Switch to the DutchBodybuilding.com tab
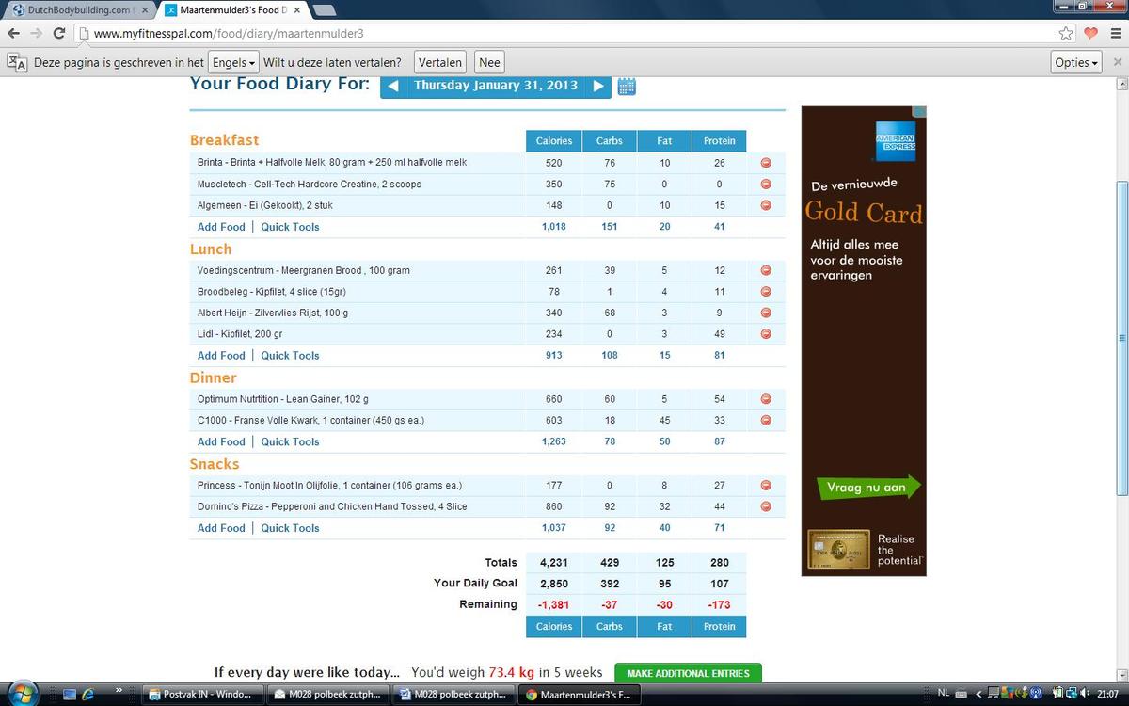The height and width of the screenshot is (706, 1129). (x=79, y=9)
